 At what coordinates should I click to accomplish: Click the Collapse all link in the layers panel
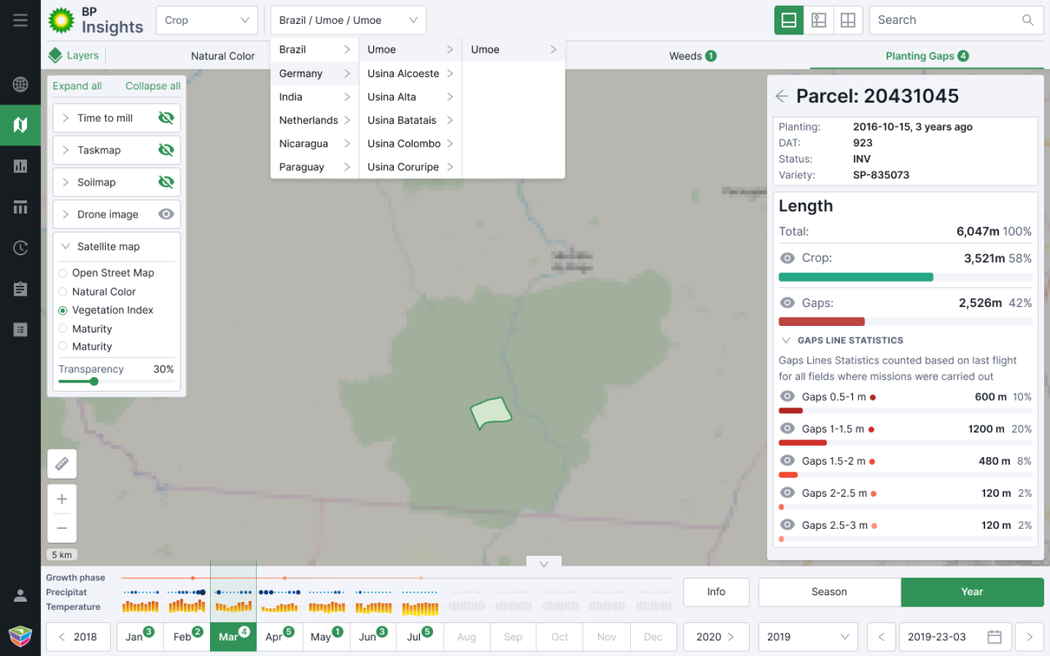pyautogui.click(x=153, y=85)
